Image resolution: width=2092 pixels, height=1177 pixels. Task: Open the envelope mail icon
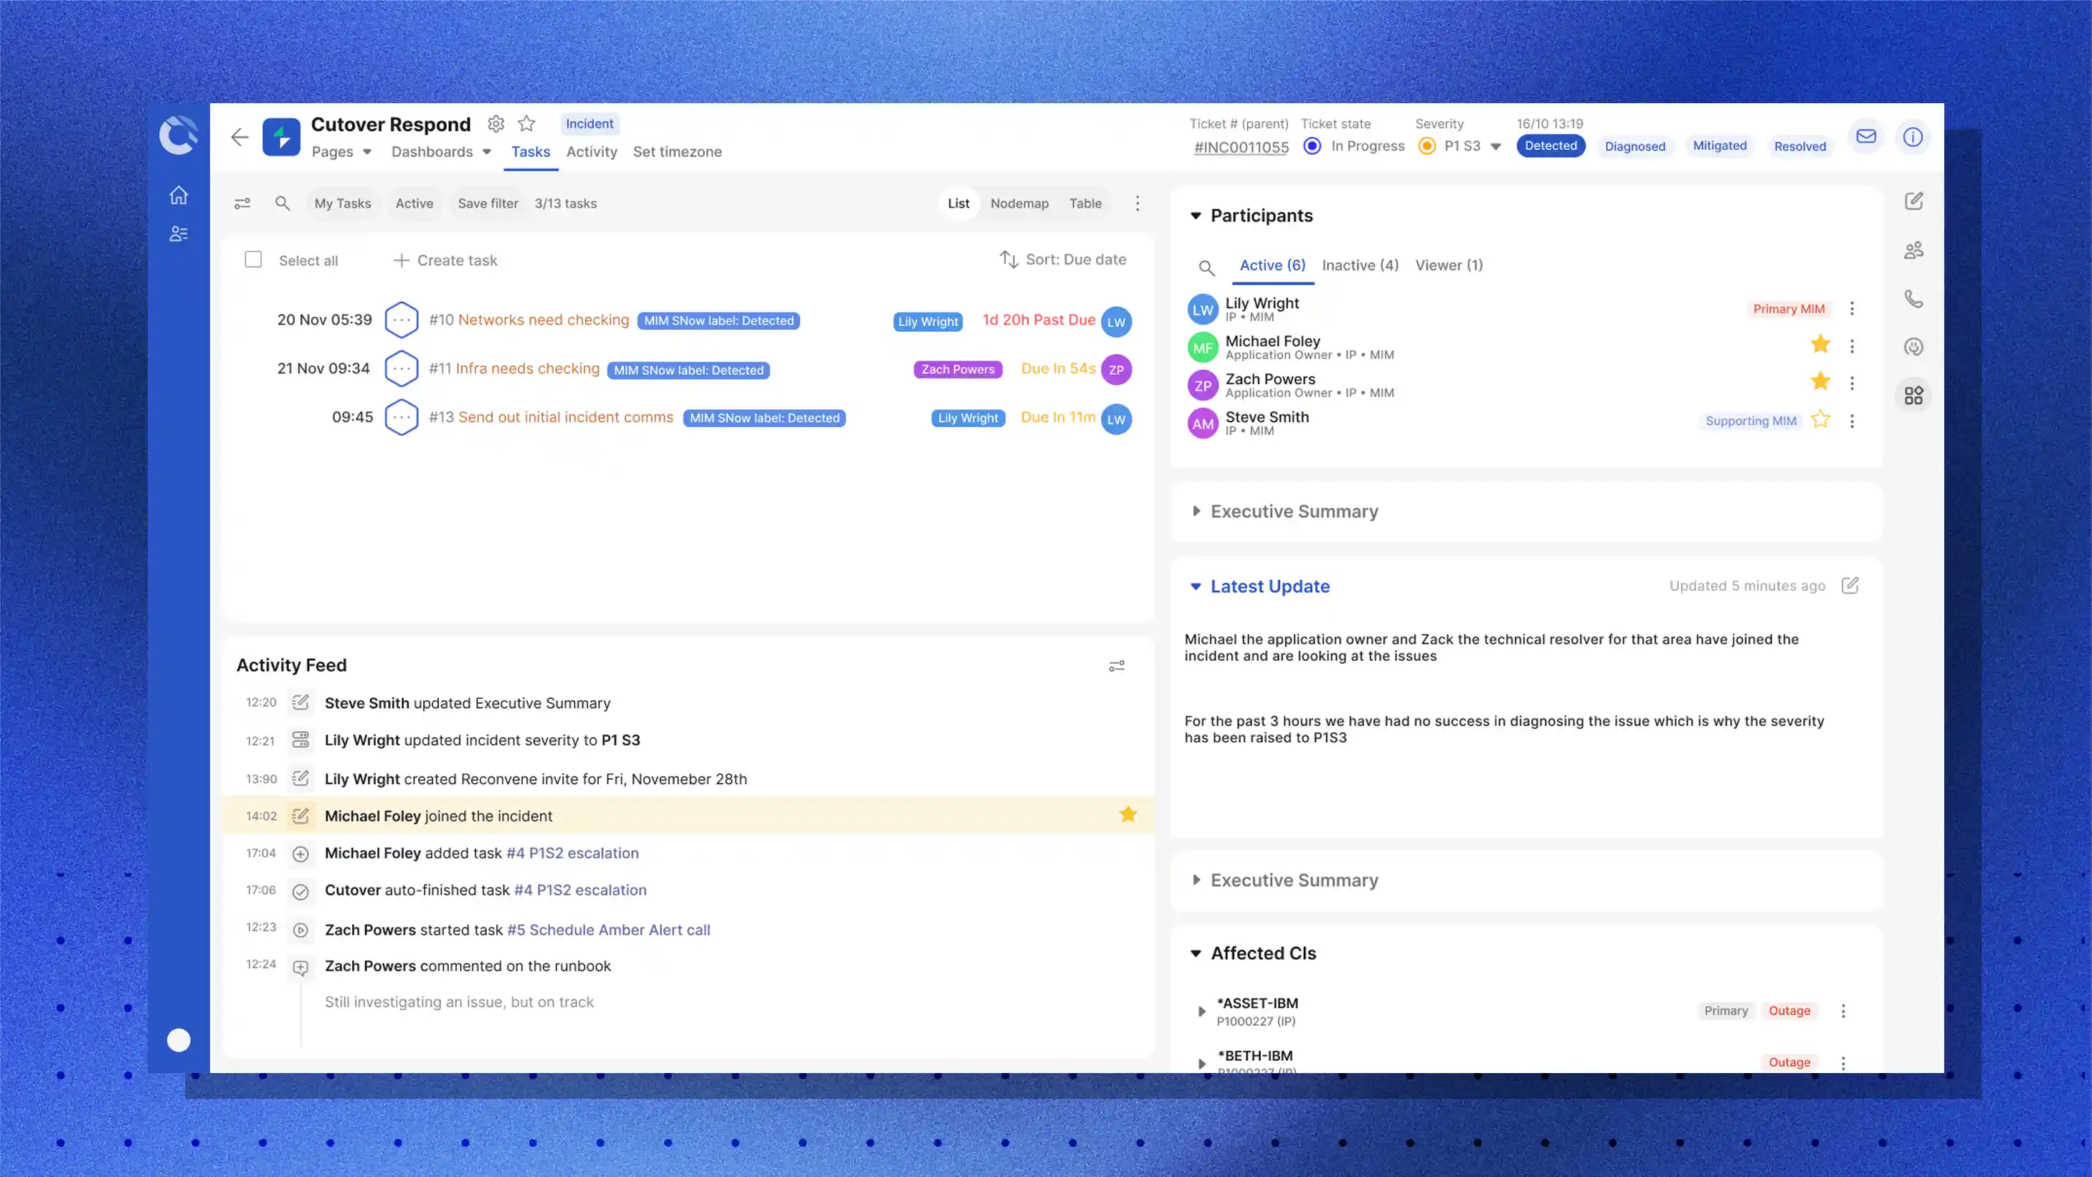1865,136
